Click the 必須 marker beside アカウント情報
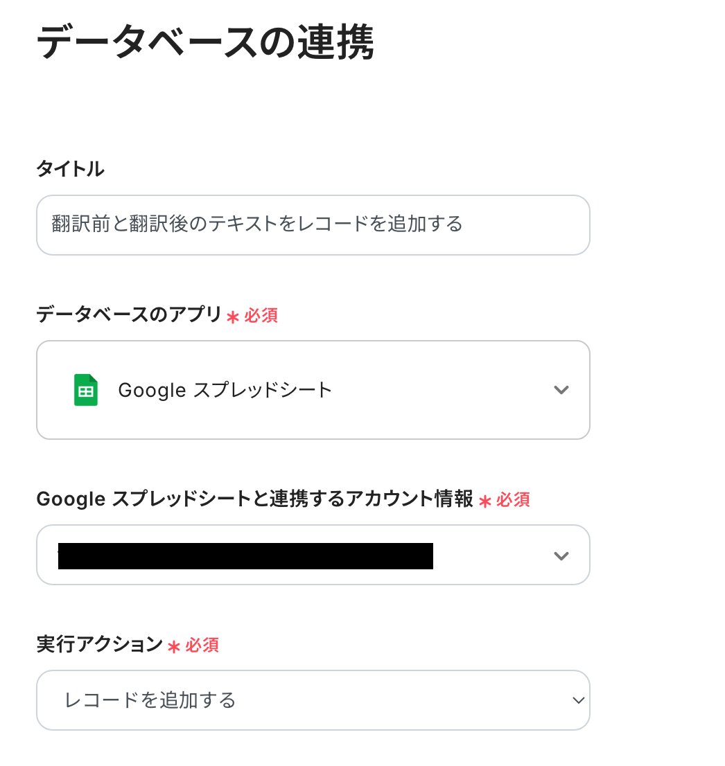The height and width of the screenshot is (766, 725). pos(514,500)
